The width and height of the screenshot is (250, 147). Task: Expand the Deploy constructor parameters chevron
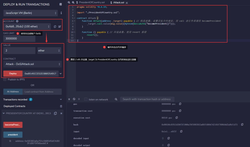[61, 73]
